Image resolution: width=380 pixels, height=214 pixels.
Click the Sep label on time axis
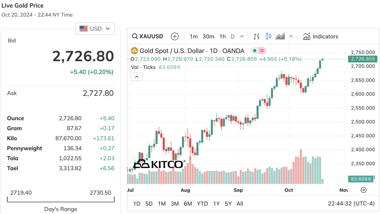pos(238,190)
